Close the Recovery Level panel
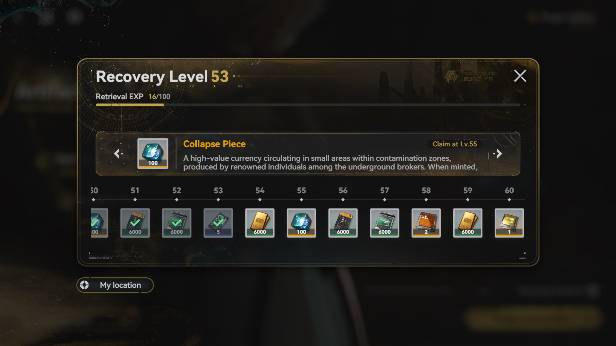Screen dimensions: 616x346 point(520,76)
